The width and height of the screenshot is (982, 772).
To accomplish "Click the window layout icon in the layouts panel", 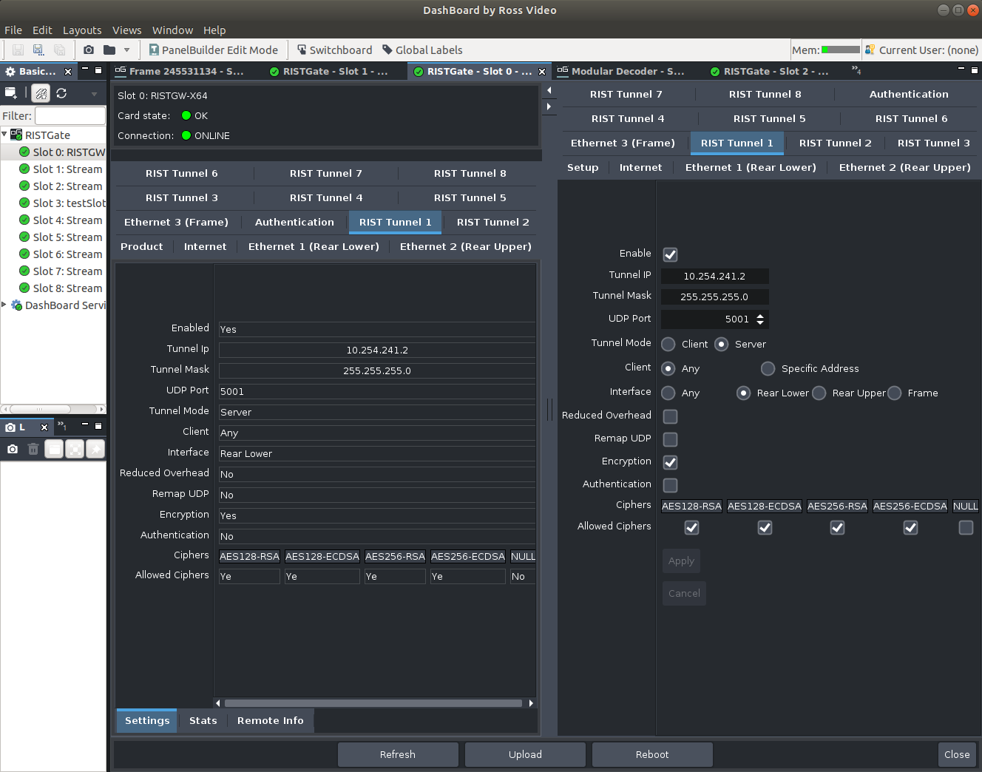I will [54, 449].
